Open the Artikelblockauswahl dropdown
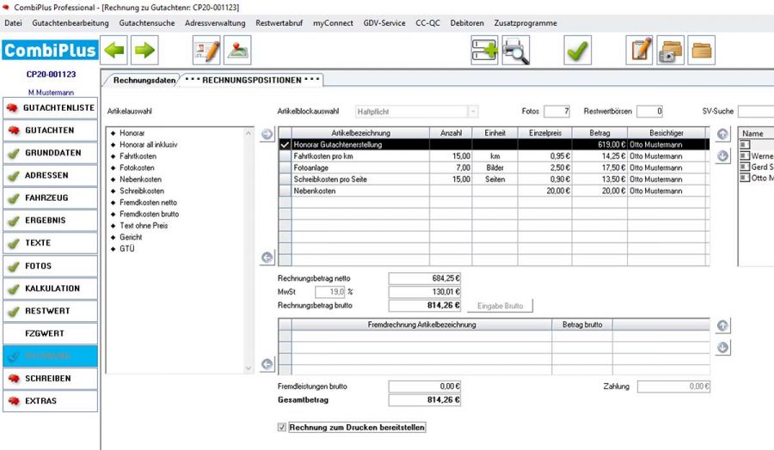Image resolution: width=774 pixels, height=450 pixels. click(473, 112)
